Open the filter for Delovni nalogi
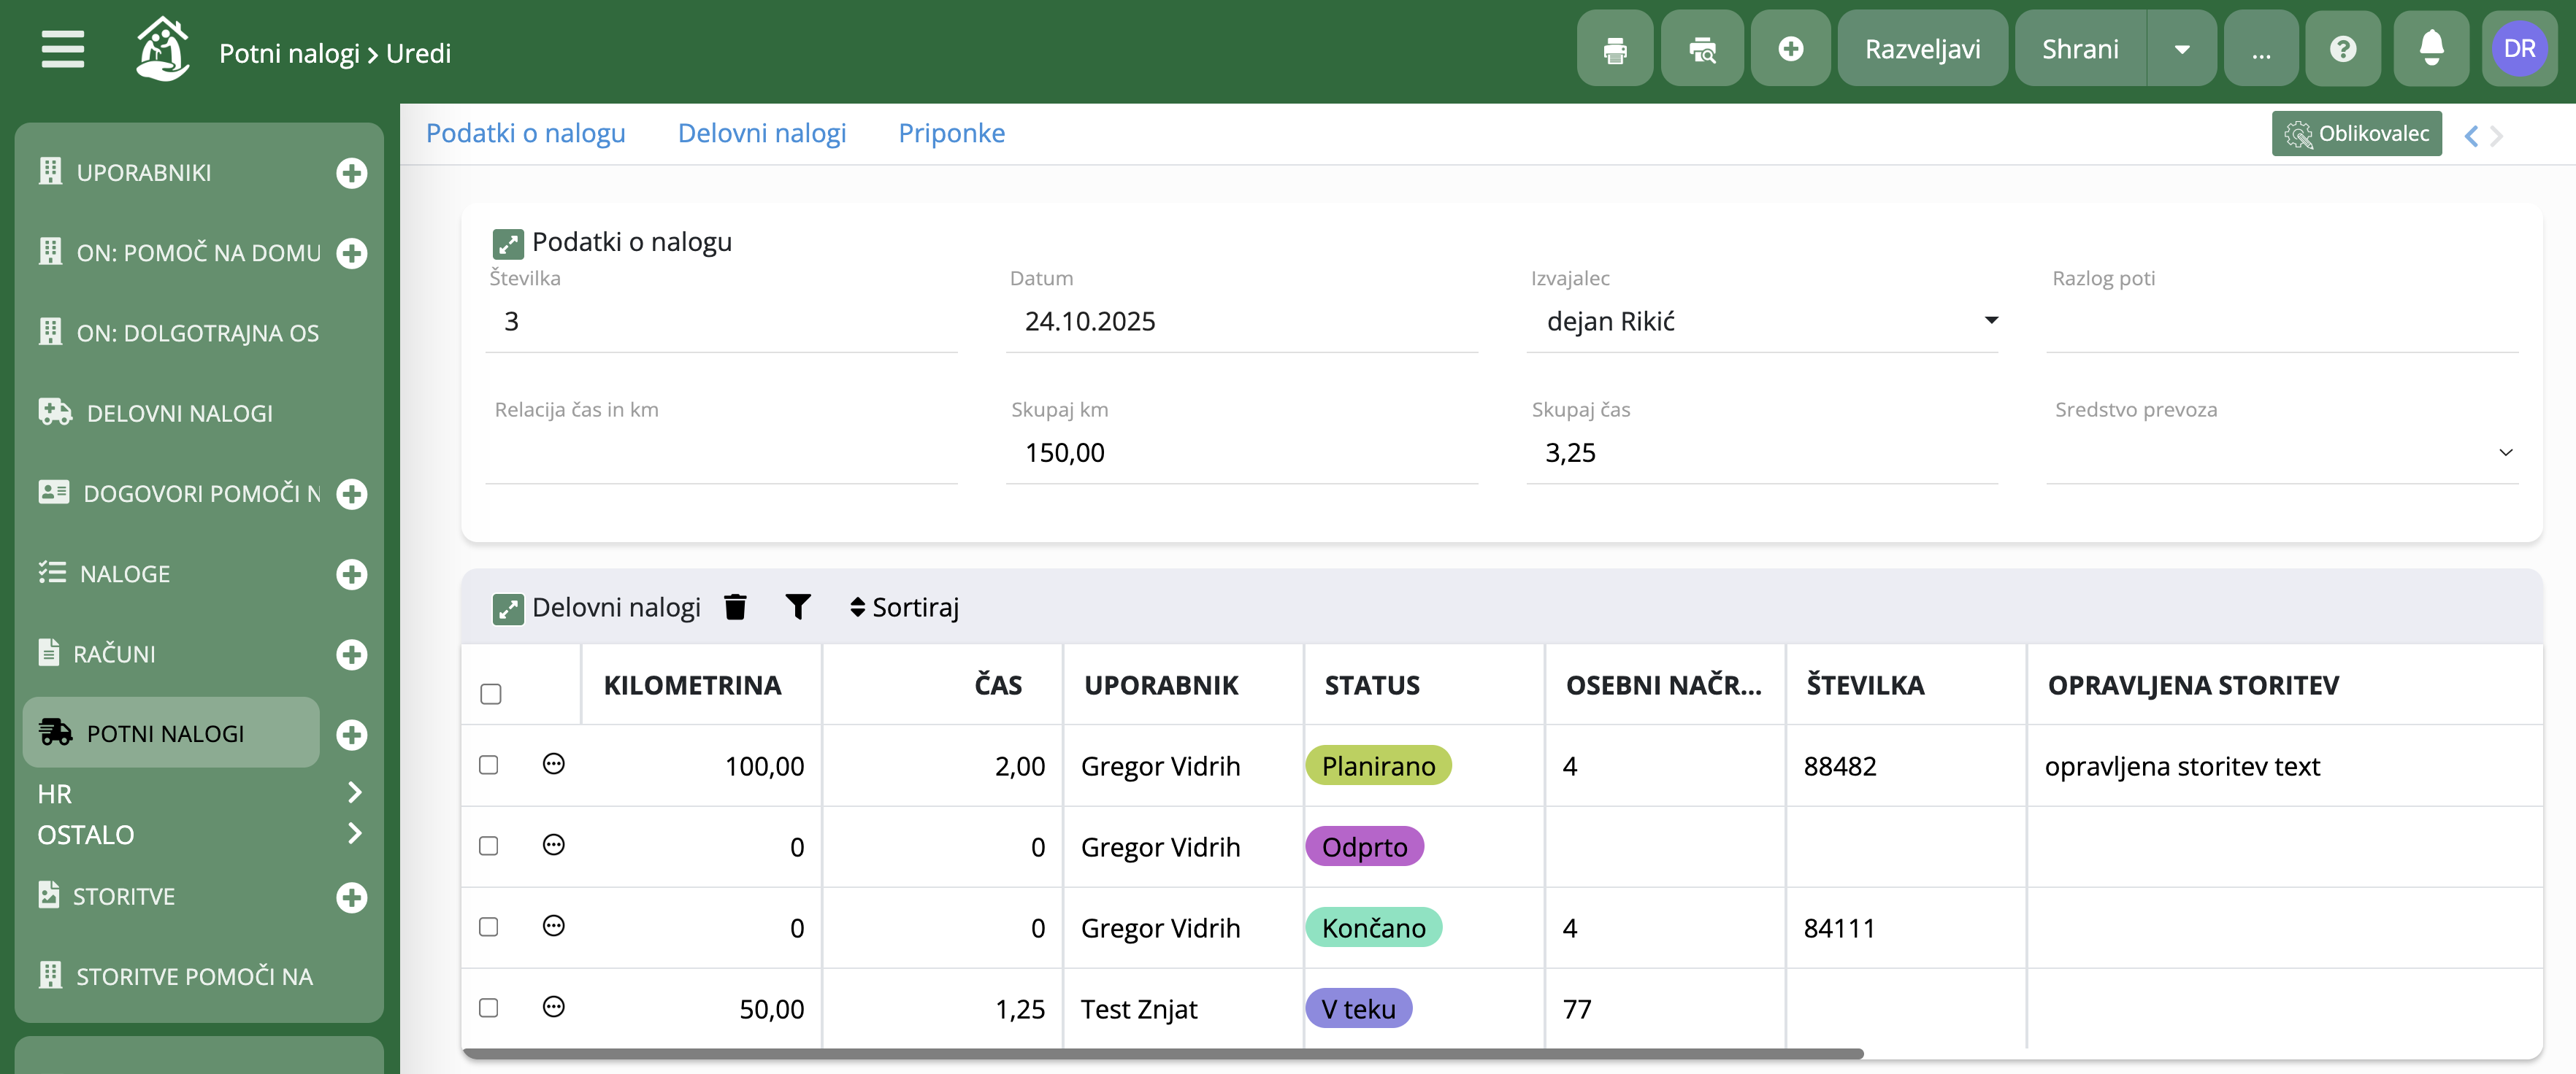The width and height of the screenshot is (2576, 1074). 798,606
